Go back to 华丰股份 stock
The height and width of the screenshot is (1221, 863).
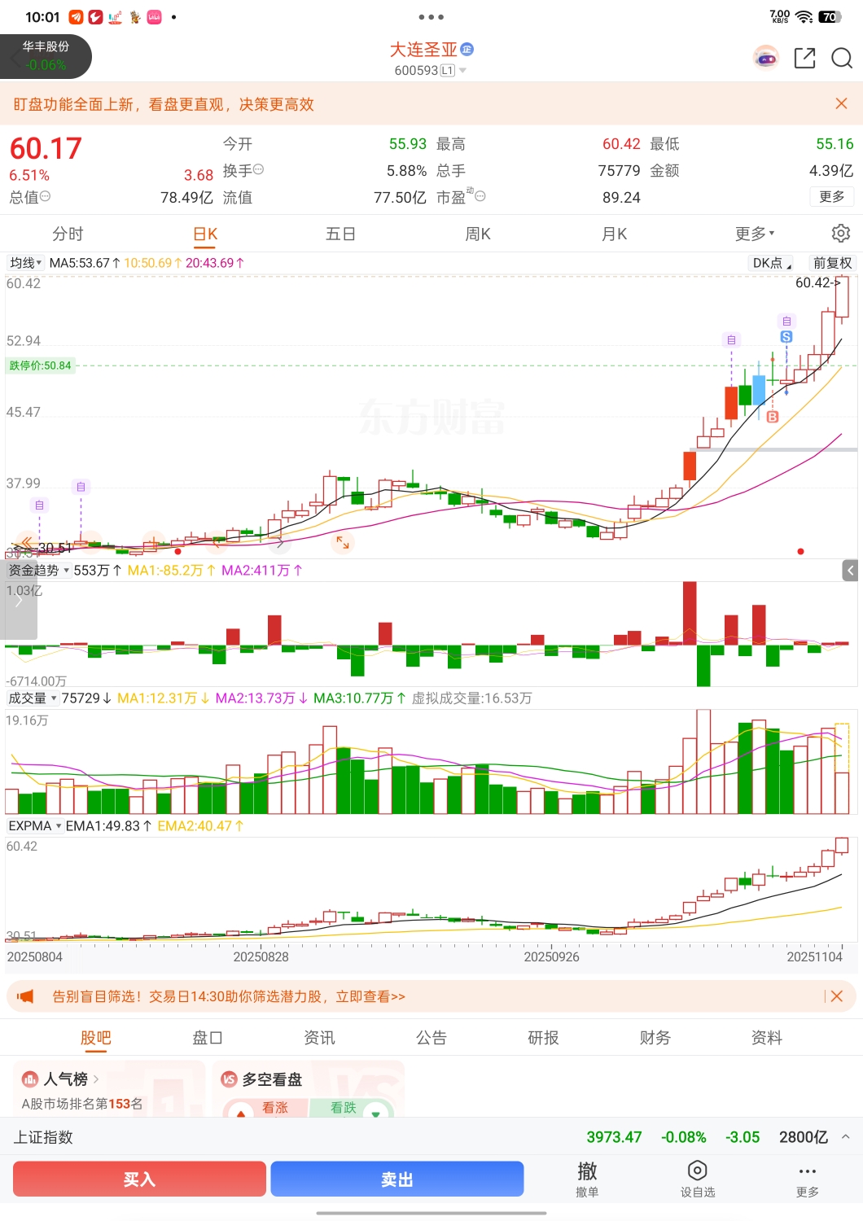coord(46,56)
